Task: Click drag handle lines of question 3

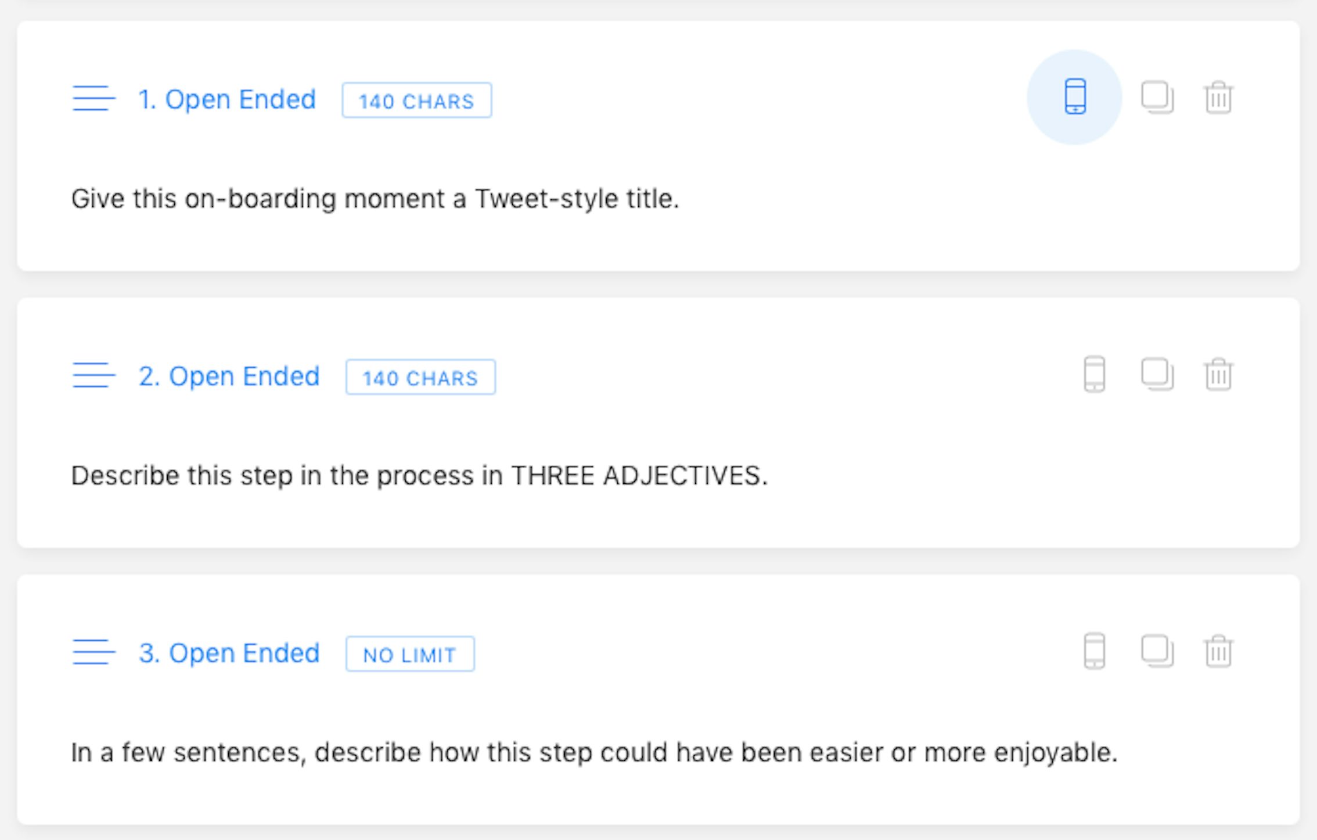Action: (x=93, y=652)
